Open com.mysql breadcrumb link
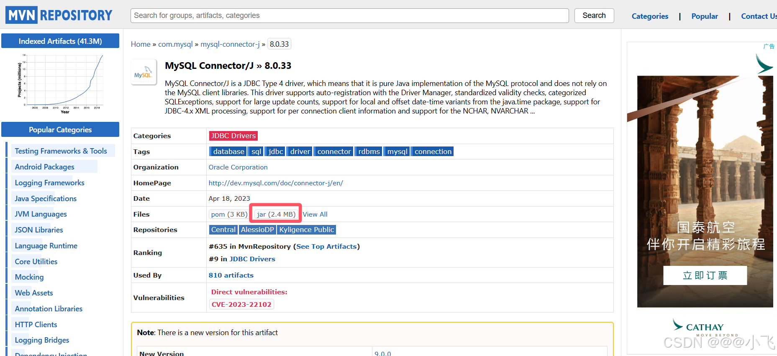 coord(175,44)
